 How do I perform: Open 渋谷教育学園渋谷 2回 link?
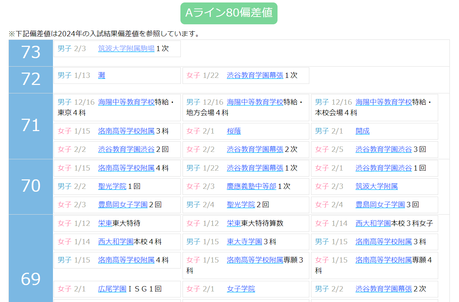click(x=126, y=149)
